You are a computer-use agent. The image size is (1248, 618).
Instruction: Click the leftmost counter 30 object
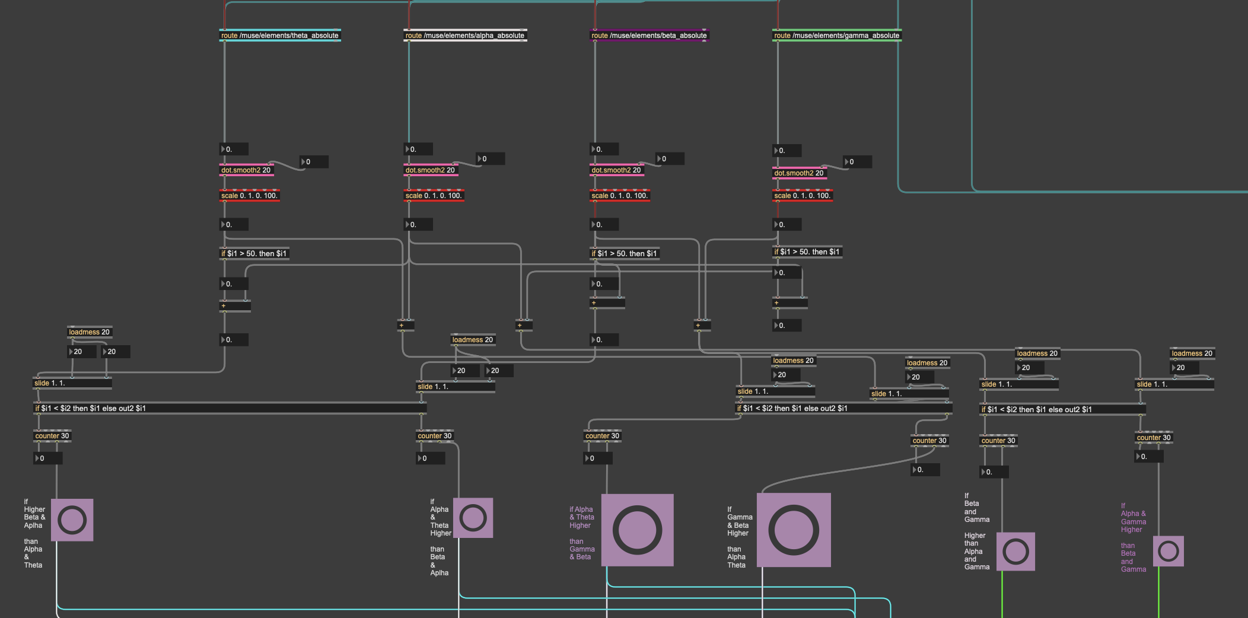click(52, 437)
